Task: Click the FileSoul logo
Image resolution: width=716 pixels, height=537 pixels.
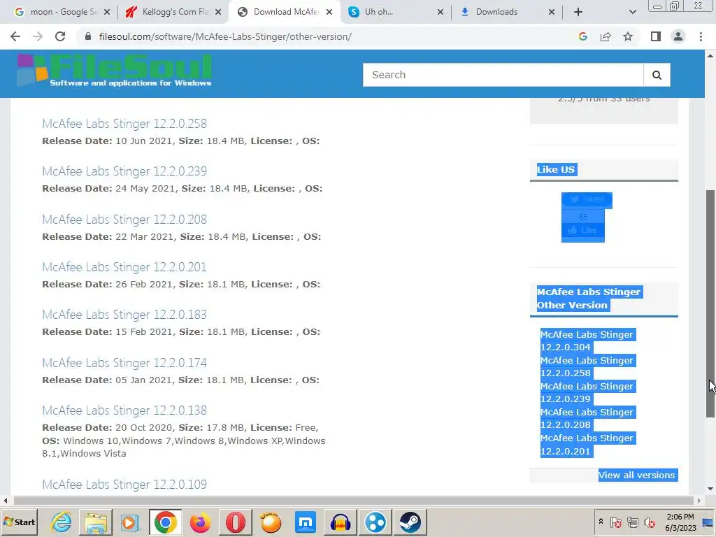Action: (114, 71)
